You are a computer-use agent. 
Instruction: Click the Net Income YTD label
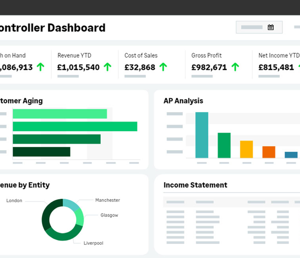tap(279, 55)
